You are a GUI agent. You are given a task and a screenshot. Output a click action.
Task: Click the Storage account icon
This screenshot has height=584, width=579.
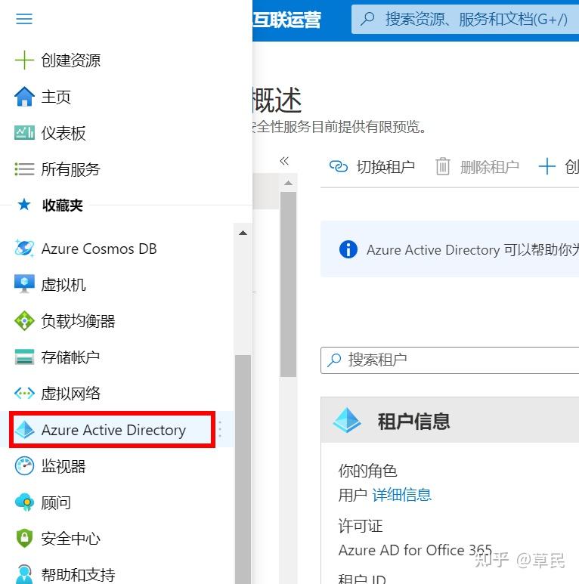24,357
